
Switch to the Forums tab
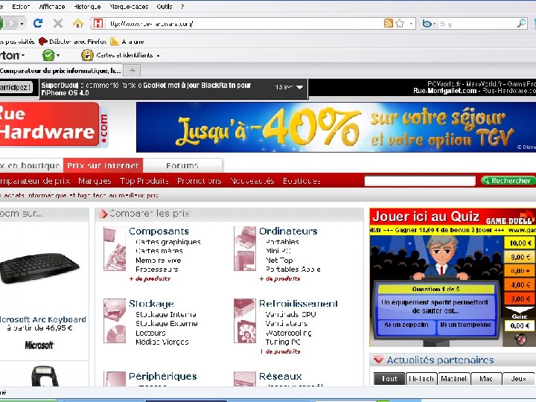click(x=182, y=165)
